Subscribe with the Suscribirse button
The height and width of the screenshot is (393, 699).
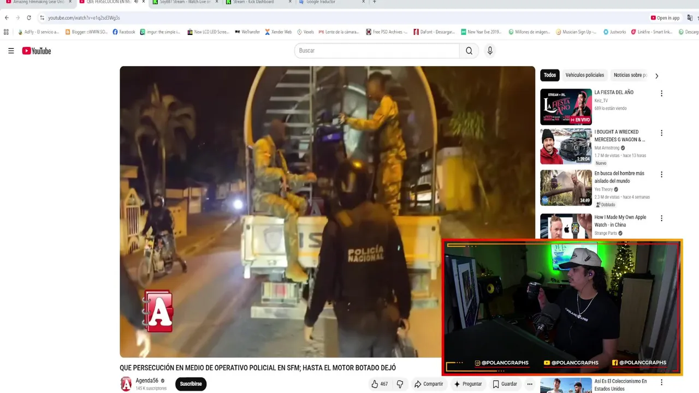(191, 384)
